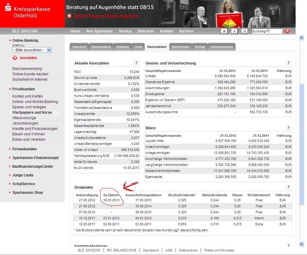Click the Jetzt Finanz-Check machen link
The image size is (307, 255).
106,16
